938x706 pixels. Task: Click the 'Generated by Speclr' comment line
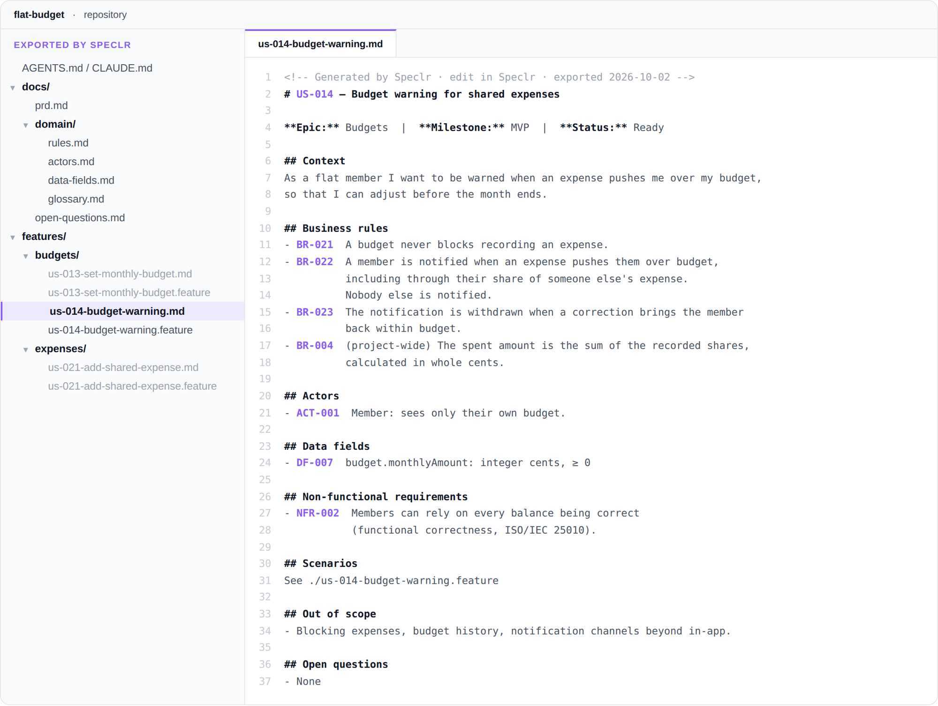click(489, 77)
